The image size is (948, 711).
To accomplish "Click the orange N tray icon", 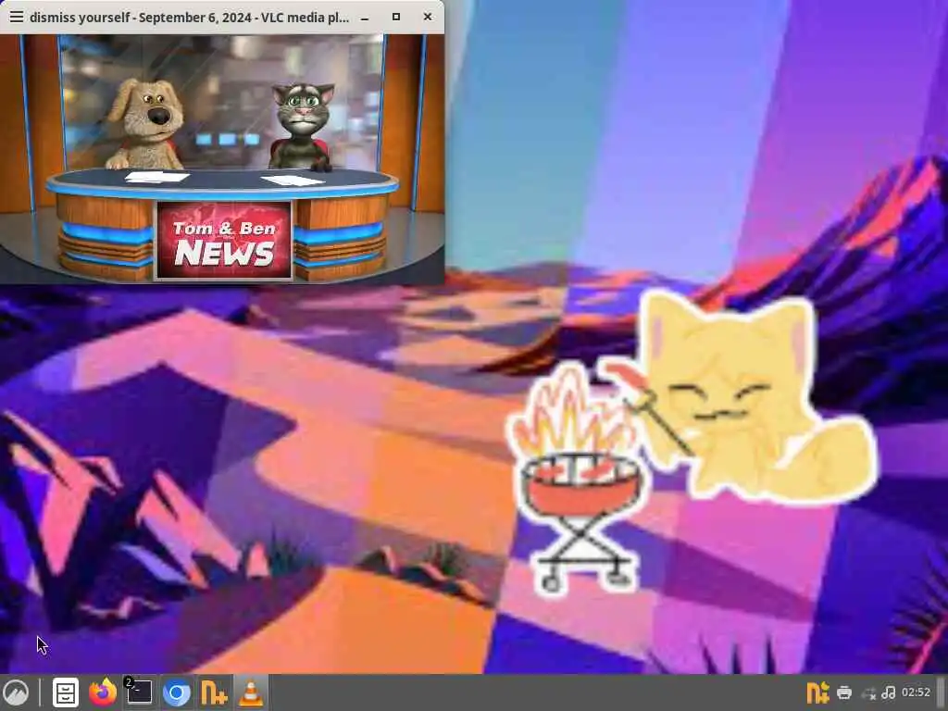I will click(817, 692).
